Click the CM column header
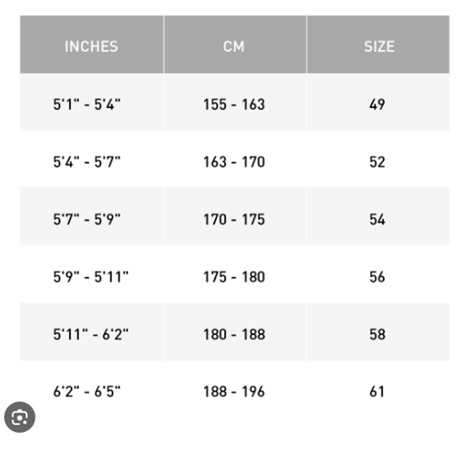Image resolution: width=462 pixels, height=452 pixels. point(234,46)
